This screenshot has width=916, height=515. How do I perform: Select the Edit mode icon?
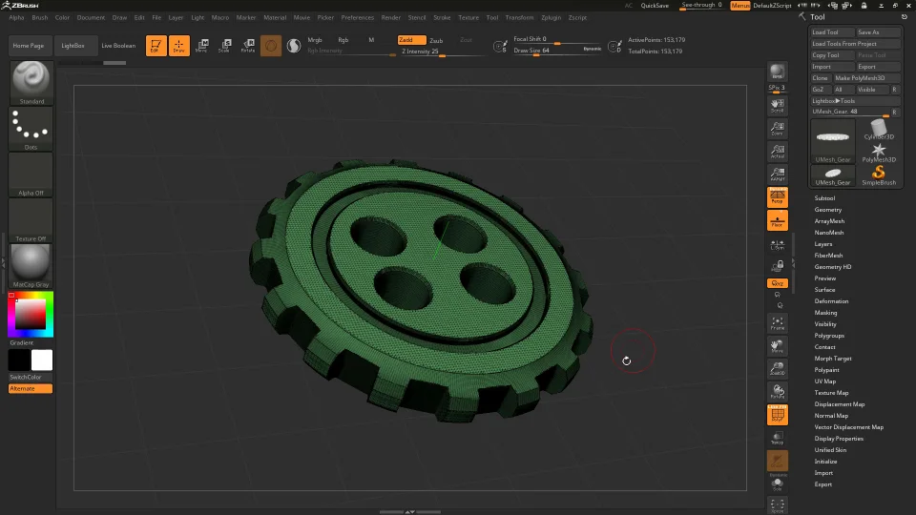pos(156,45)
